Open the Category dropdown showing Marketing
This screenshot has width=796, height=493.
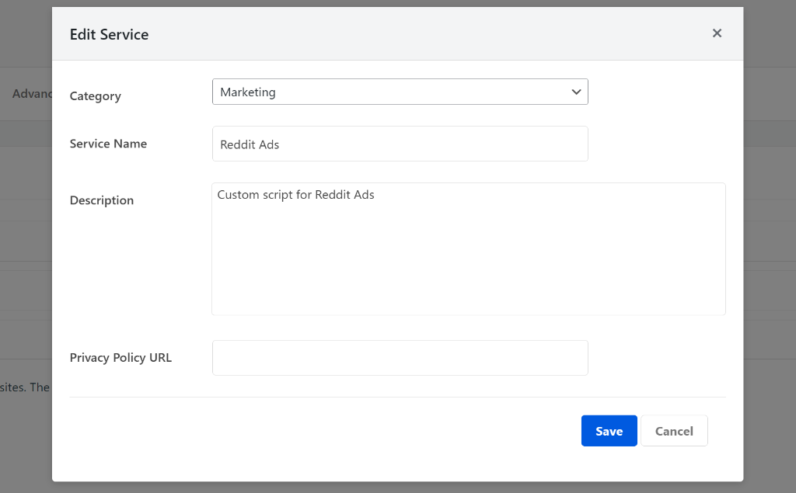tap(400, 92)
